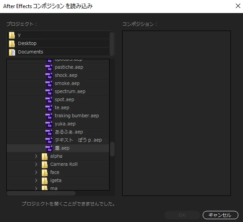Screen dimensions: 243x222
Task: Select spot.aep file name
Action: 65,99
